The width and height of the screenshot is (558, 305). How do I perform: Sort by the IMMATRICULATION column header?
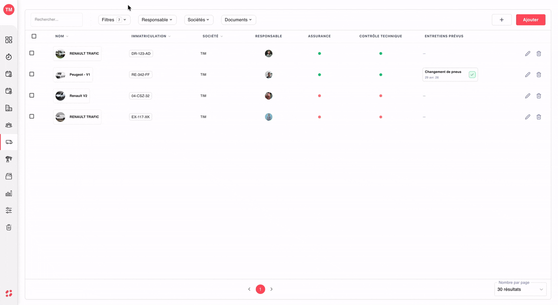click(x=151, y=36)
